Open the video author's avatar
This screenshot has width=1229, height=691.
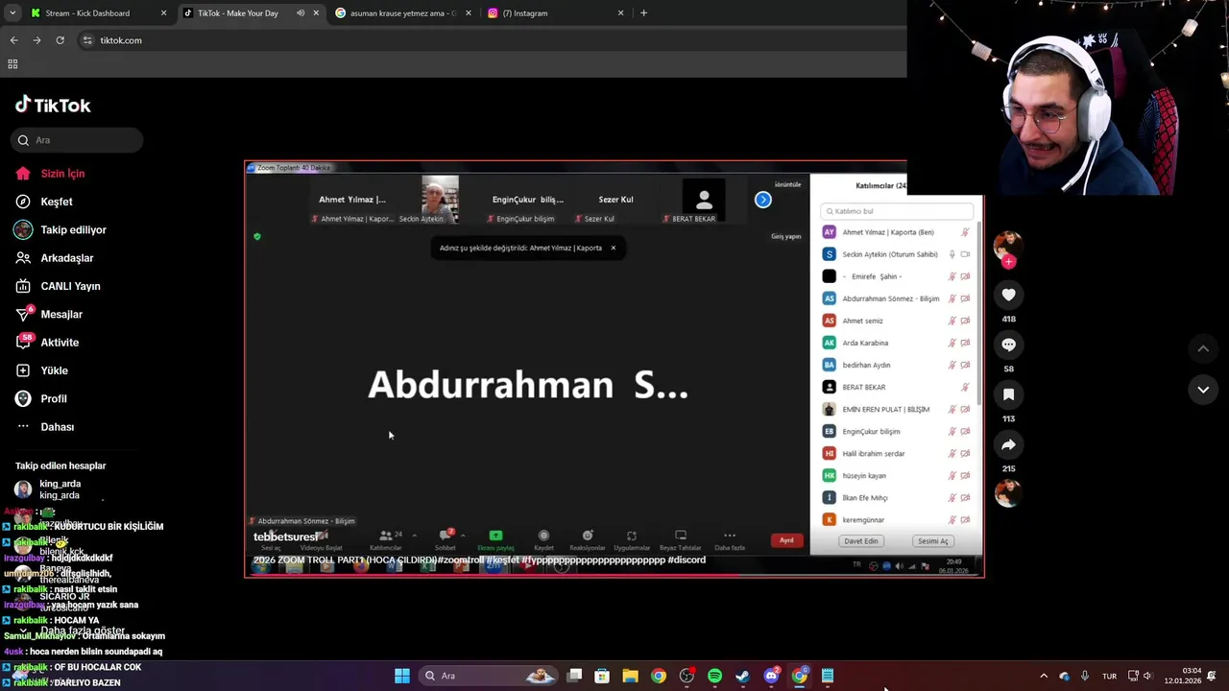coord(1008,245)
